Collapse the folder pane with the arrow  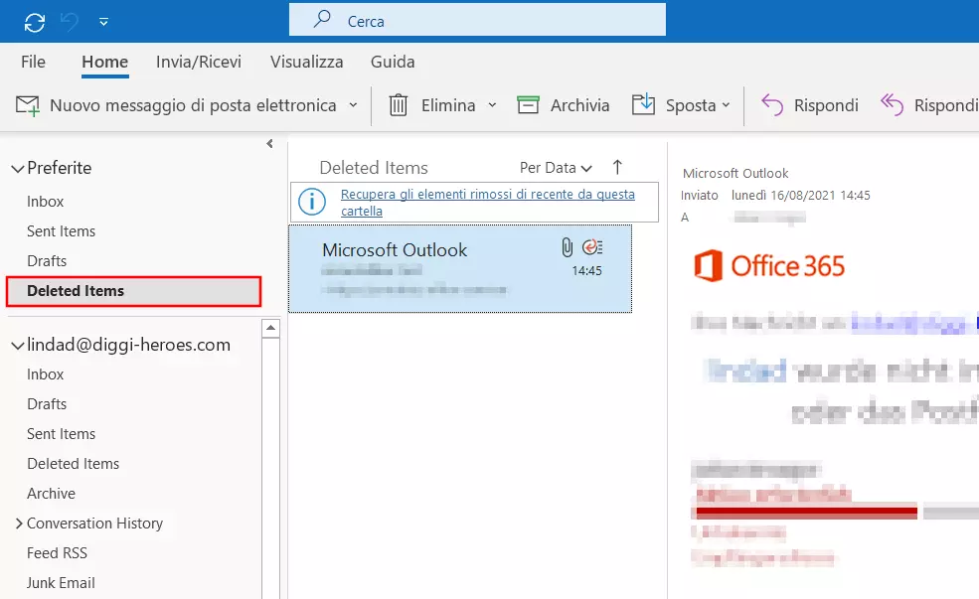tap(269, 143)
